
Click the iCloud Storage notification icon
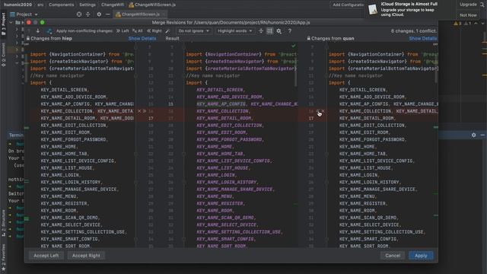click(x=373, y=9)
